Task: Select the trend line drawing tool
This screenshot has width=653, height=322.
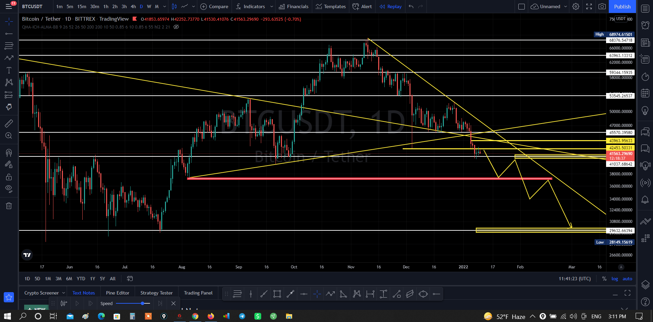Action: pyautogui.click(x=9, y=34)
